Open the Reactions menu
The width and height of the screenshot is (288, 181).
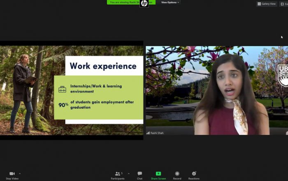point(194,174)
